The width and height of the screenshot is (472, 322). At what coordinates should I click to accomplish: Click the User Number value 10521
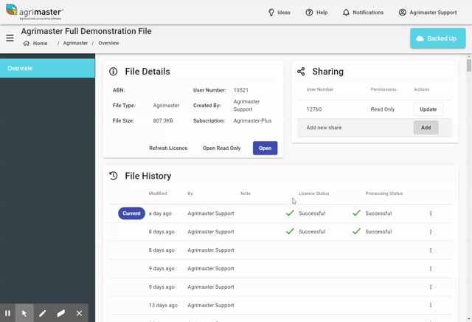pyautogui.click(x=241, y=90)
